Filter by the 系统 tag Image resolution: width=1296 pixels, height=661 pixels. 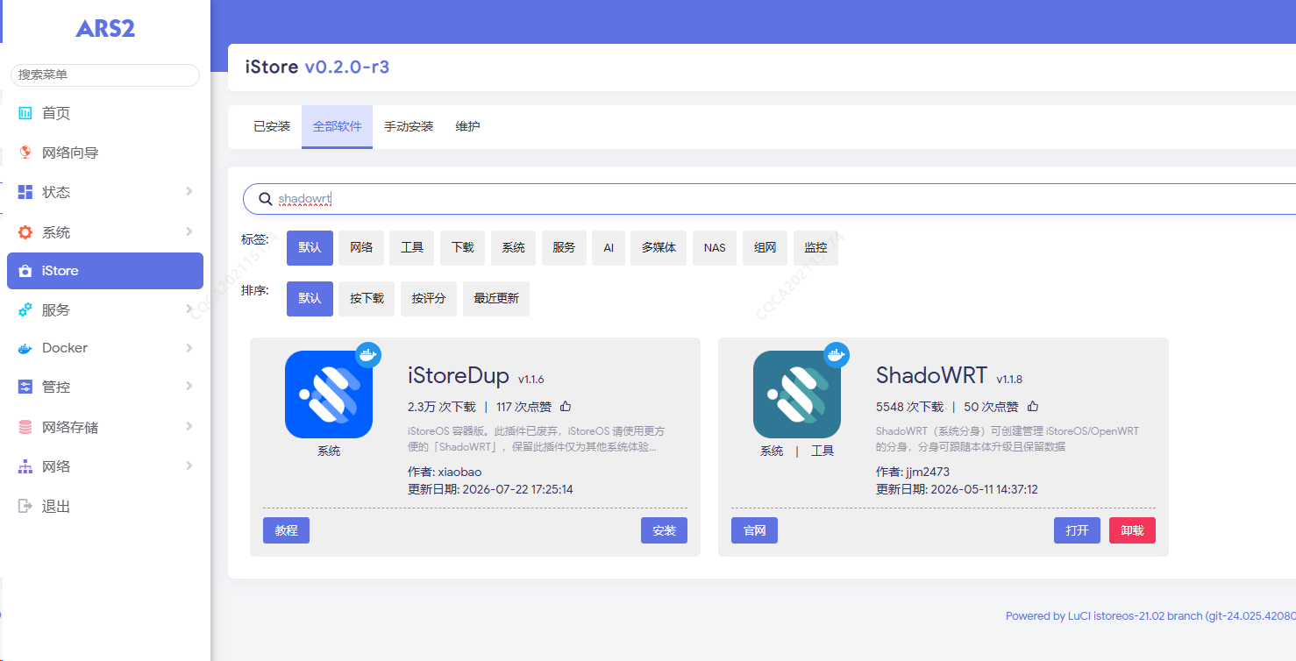click(513, 247)
